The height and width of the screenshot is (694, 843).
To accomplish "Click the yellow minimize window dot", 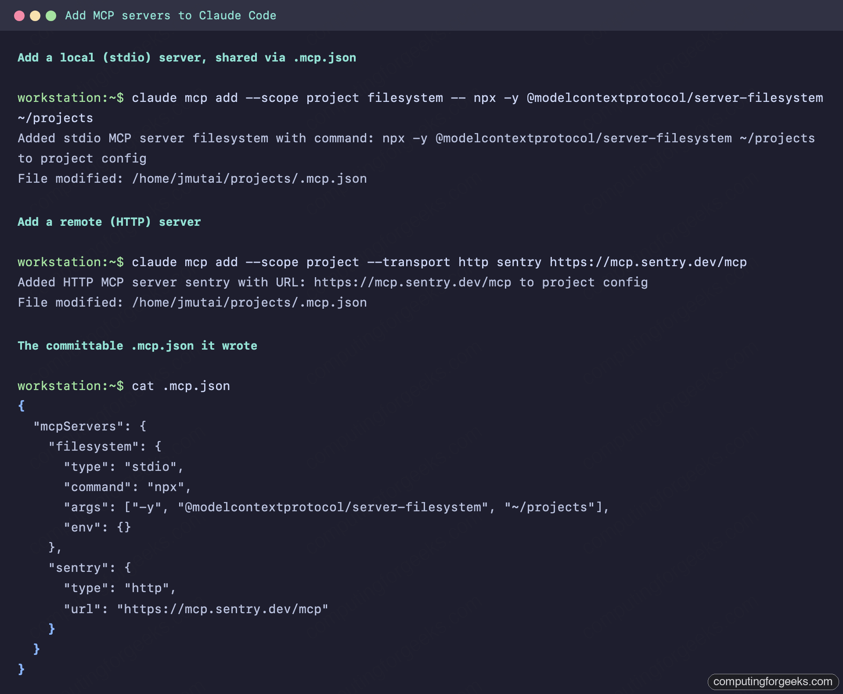I will (35, 16).
